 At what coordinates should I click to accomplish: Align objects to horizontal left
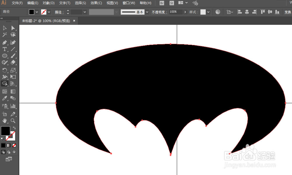pyautogui.click(x=240, y=12)
